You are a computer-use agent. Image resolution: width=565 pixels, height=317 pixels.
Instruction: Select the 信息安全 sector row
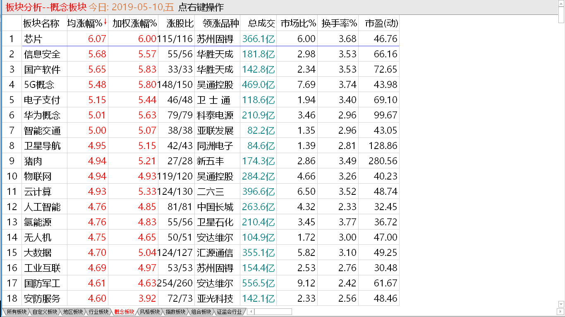pos(201,54)
